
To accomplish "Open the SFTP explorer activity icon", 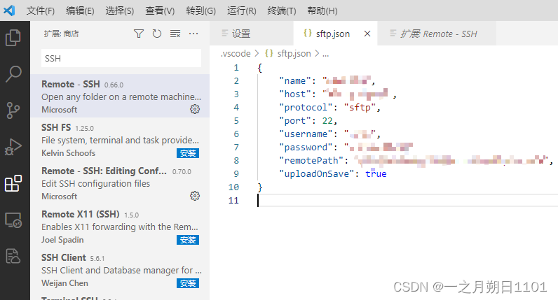I will 13,256.
